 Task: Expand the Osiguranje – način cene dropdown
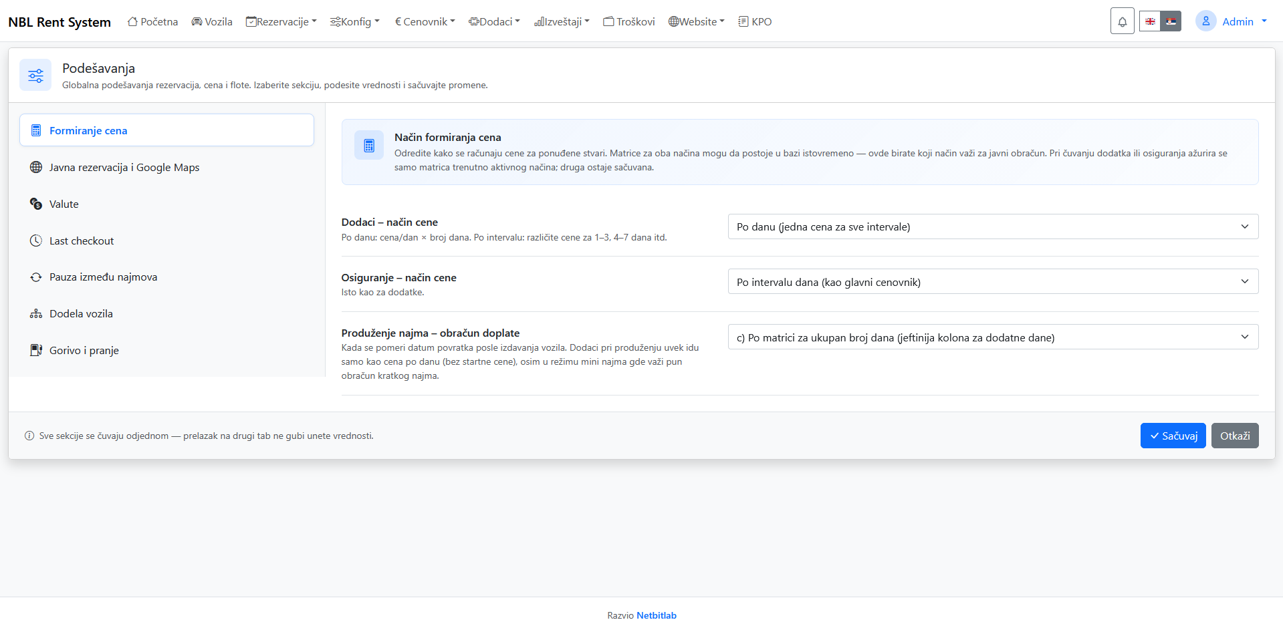tap(993, 282)
